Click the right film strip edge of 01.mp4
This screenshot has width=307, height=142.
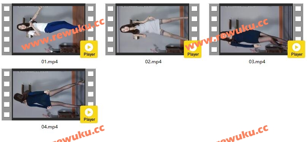pyautogui.click(x=91, y=22)
